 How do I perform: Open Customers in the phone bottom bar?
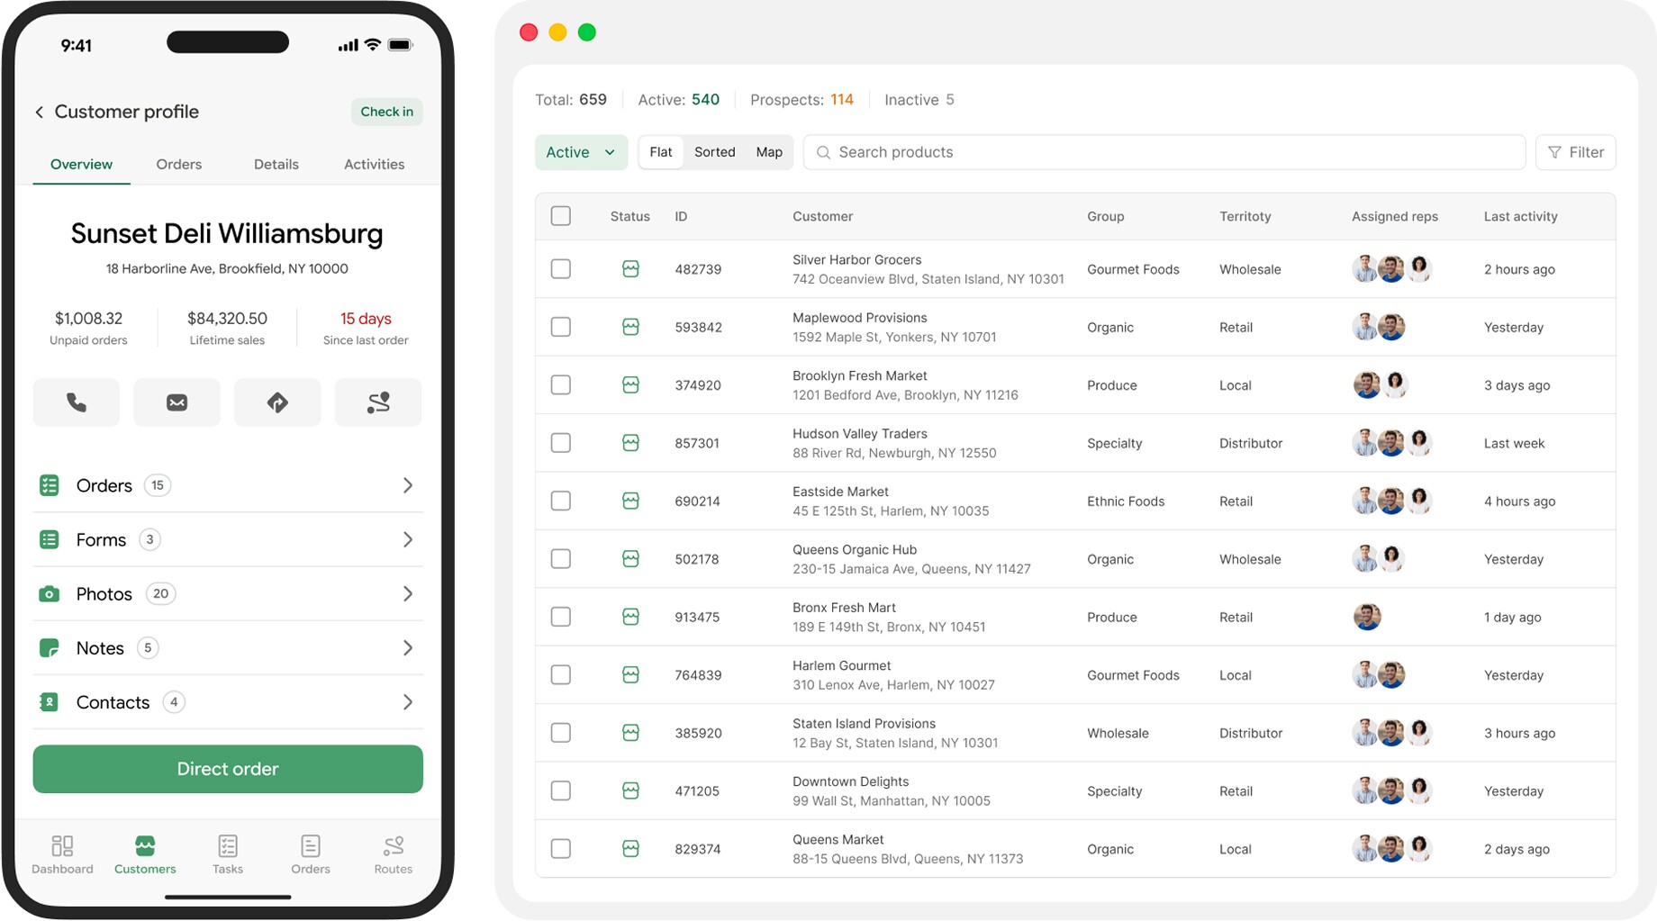[x=145, y=854]
